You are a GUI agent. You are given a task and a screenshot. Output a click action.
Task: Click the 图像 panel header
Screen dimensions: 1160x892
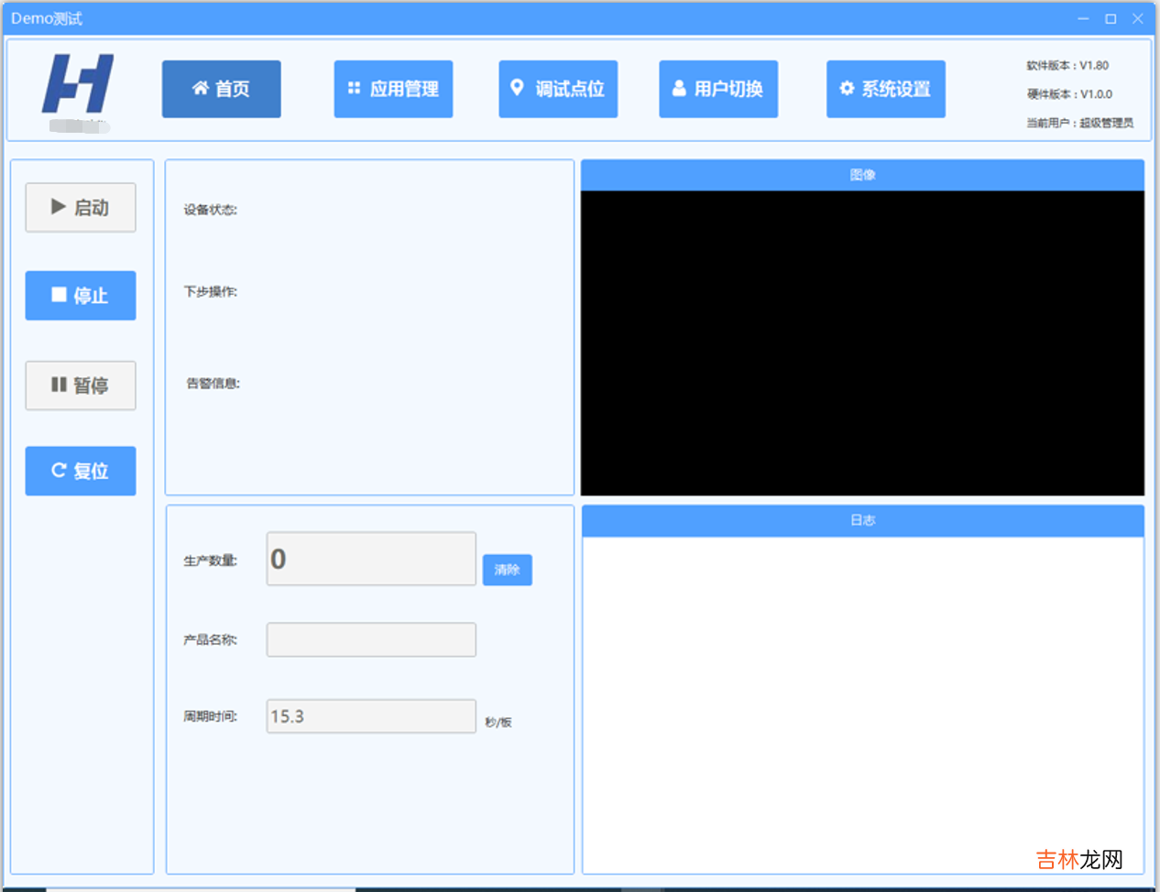point(862,175)
